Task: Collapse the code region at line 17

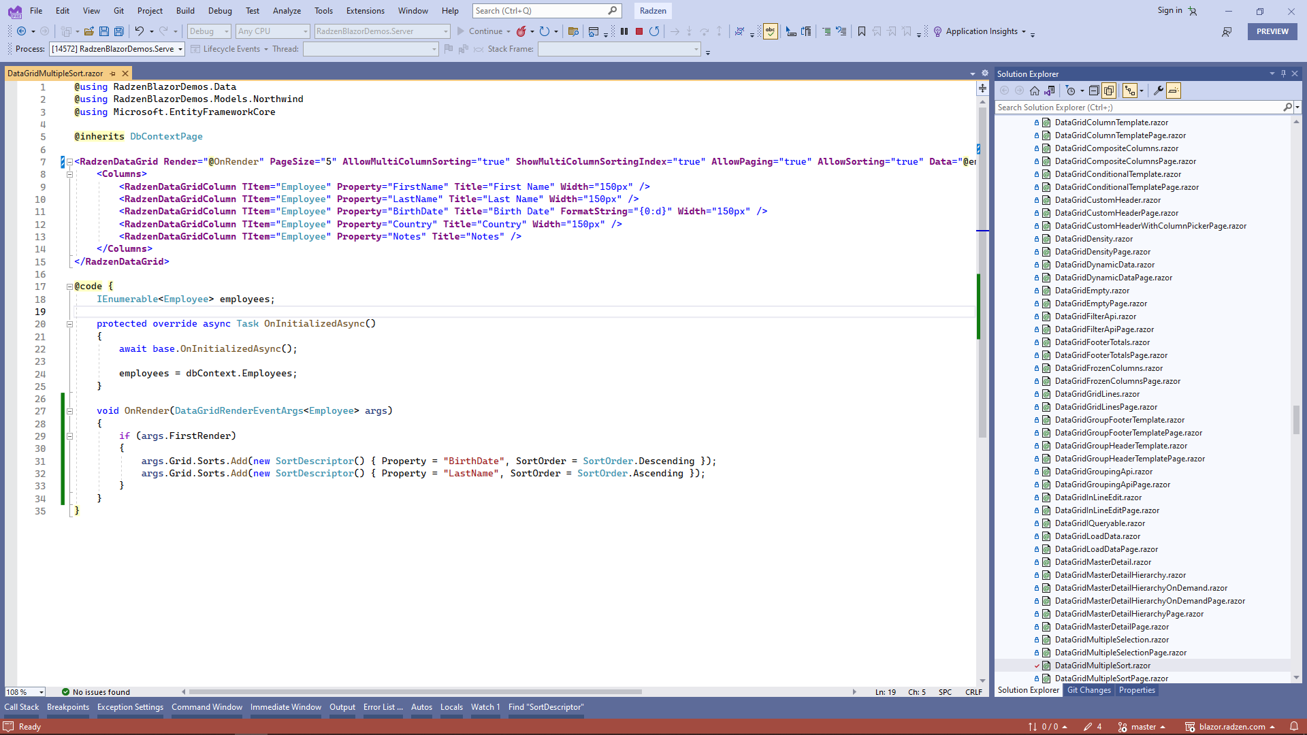Action: tap(69, 286)
